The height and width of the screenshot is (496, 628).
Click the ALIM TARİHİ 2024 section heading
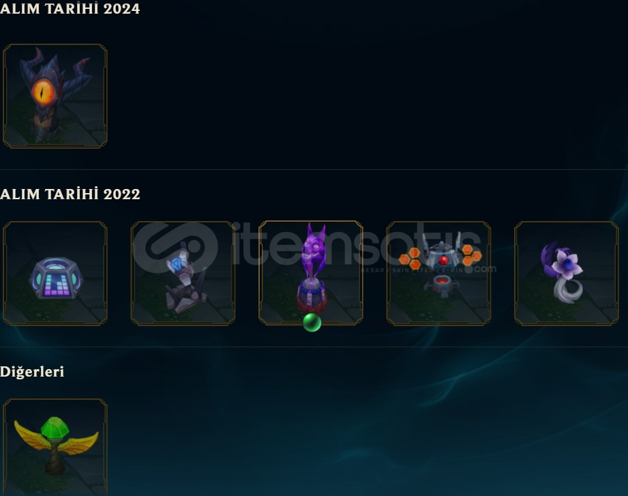click(70, 8)
